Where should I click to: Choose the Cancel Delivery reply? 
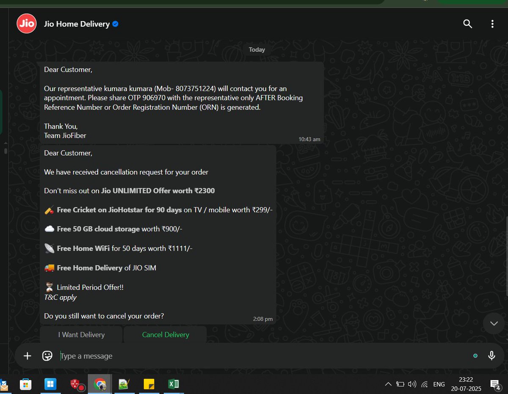166,335
